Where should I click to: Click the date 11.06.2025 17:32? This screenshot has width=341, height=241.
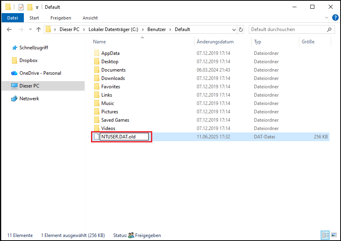pos(213,137)
